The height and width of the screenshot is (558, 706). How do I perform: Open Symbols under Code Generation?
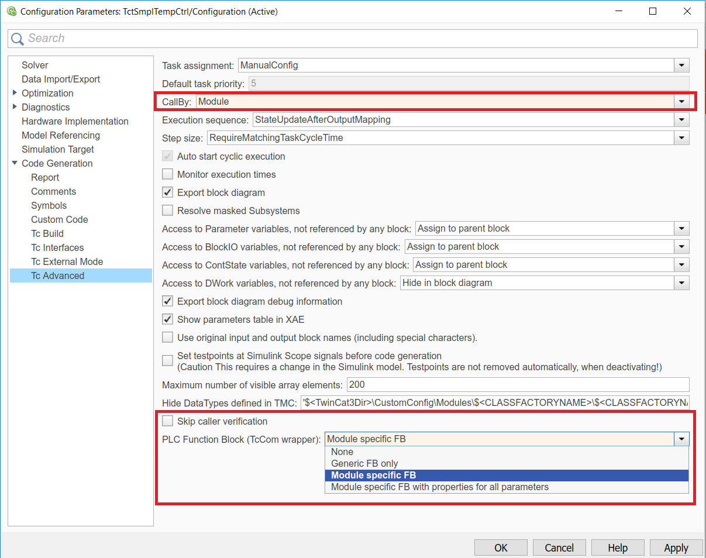(x=49, y=205)
